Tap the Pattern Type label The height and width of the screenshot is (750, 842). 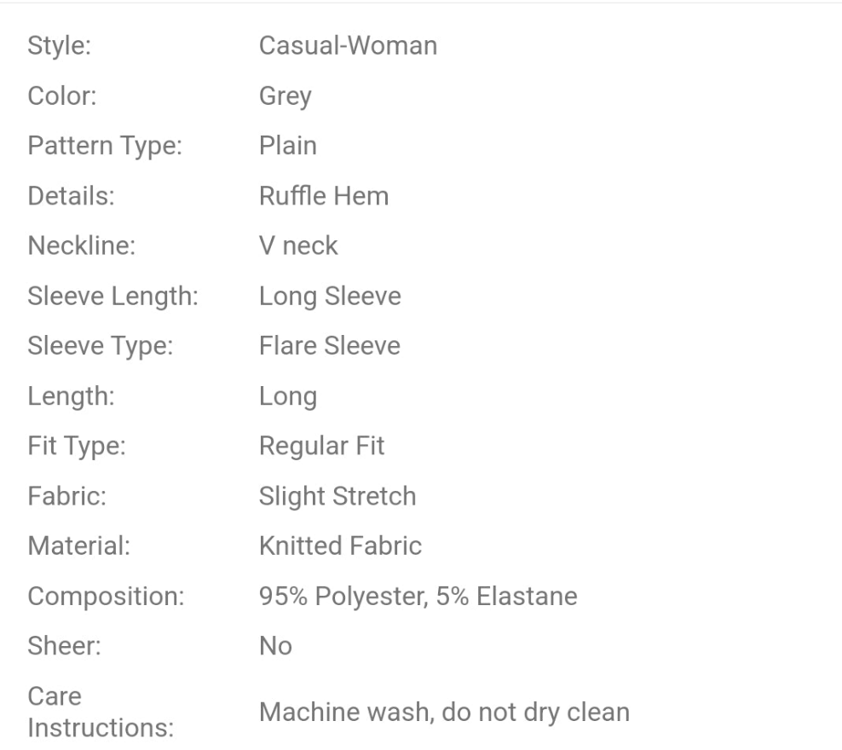pos(105,146)
